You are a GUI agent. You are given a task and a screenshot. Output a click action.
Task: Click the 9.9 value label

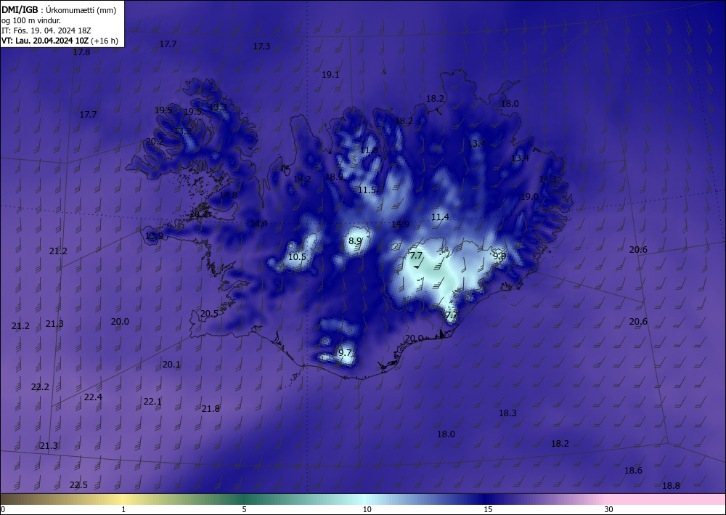(x=499, y=256)
